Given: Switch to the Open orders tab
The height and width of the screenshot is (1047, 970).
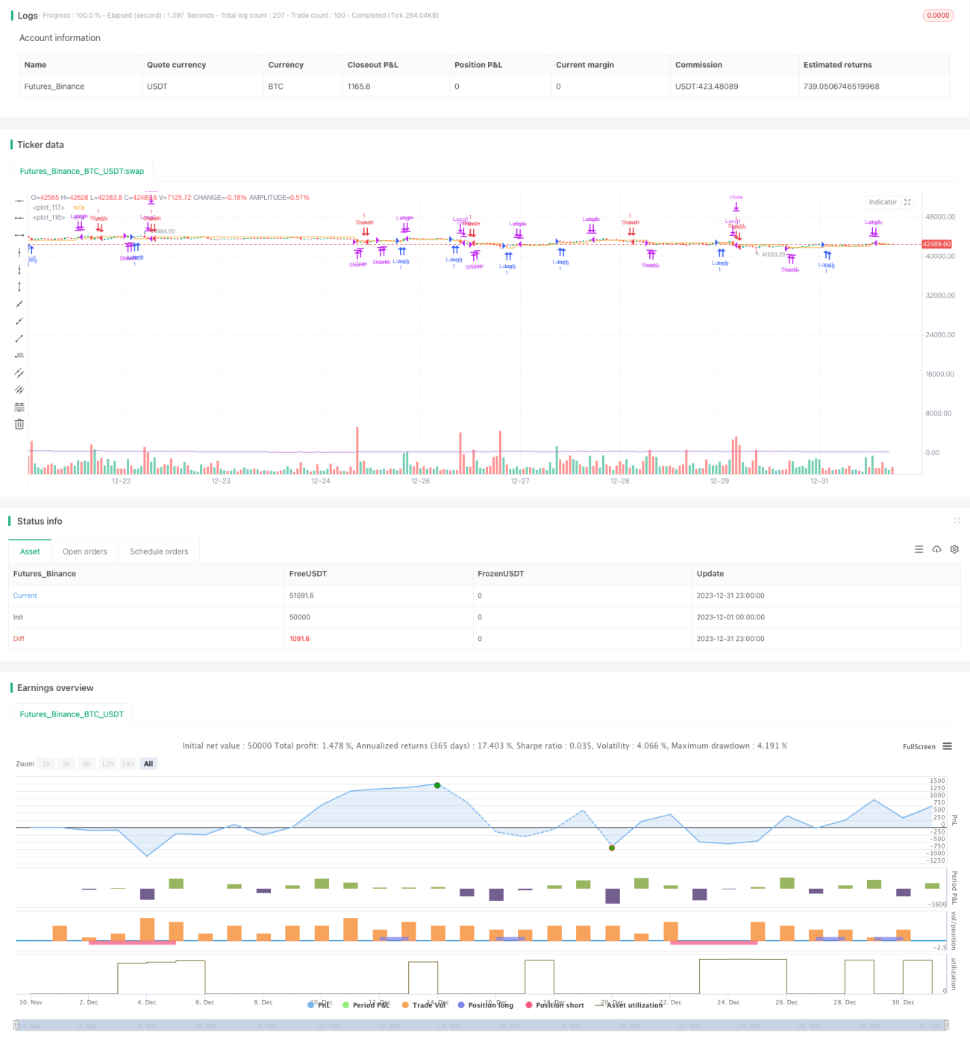Looking at the screenshot, I should click(84, 551).
